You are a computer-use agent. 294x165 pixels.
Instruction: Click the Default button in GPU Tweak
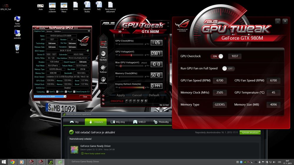pos(154,95)
